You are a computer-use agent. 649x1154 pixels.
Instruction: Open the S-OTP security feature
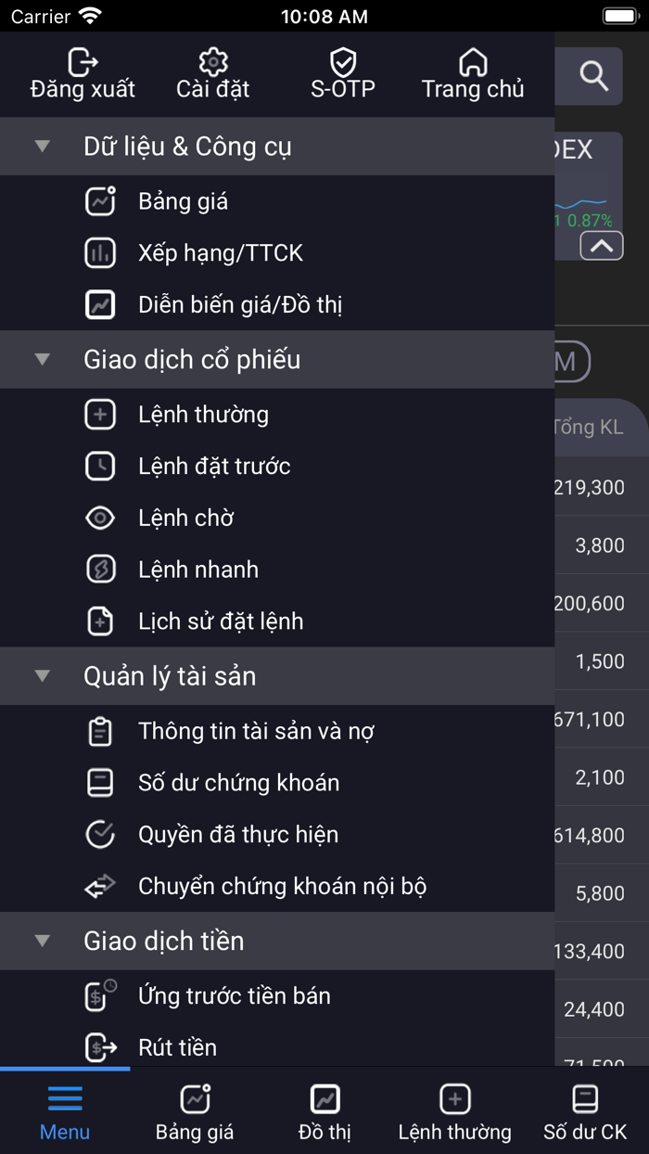[342, 74]
